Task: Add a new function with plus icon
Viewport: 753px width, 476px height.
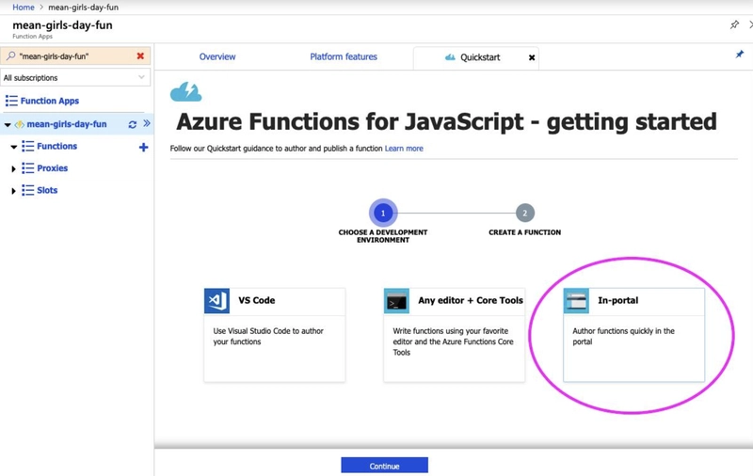Action: 143,148
